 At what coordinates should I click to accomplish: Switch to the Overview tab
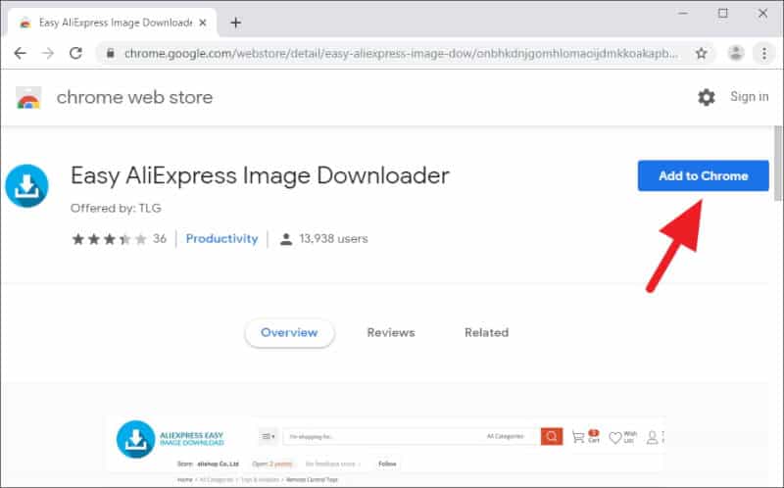289,332
